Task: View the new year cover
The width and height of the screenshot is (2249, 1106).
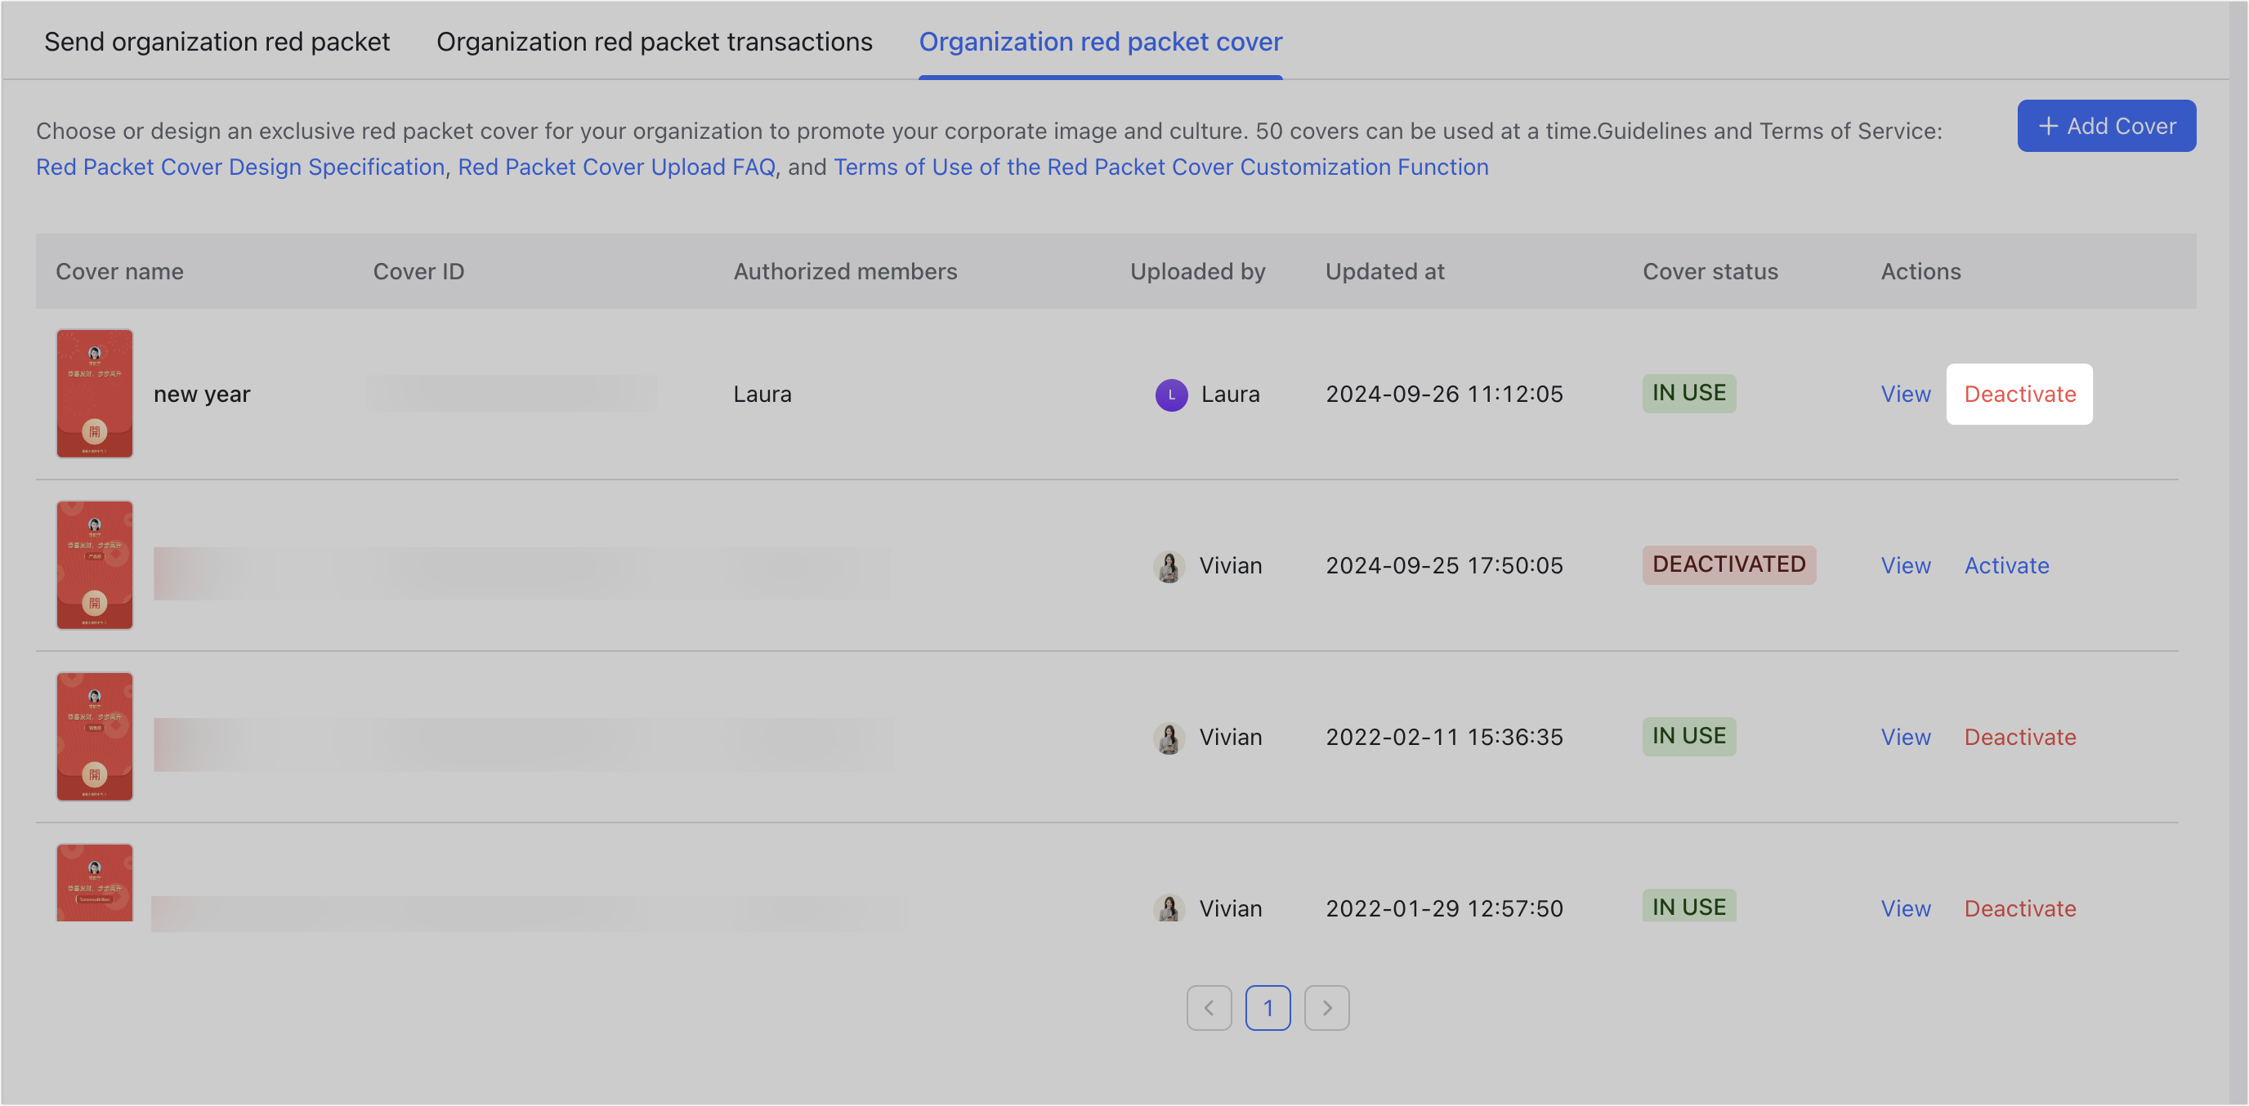Action: 1905,395
